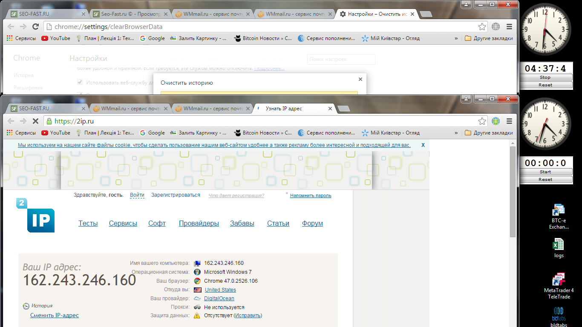Click globe extension icon in upper window
This screenshot has height=327, width=582.
pyautogui.click(x=496, y=27)
